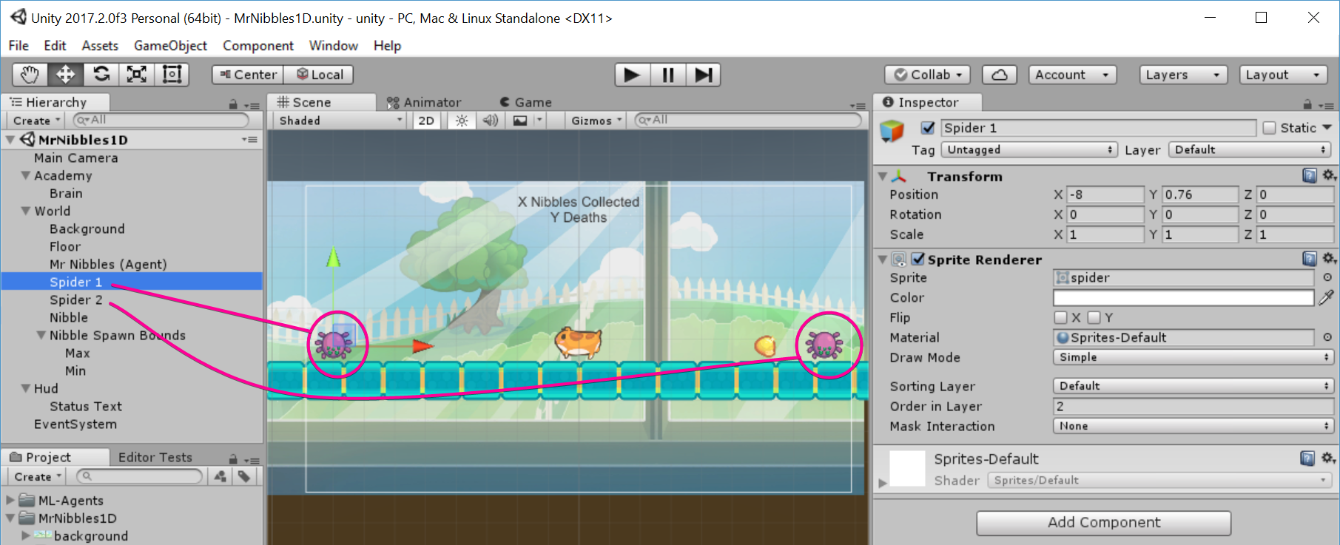
Task: Select the Rect Transform tool
Action: click(172, 75)
